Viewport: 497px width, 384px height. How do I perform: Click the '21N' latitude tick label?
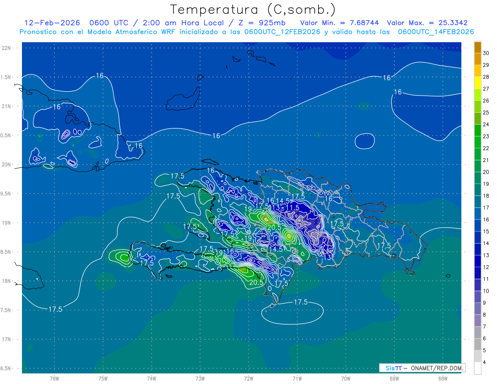click(x=6, y=106)
